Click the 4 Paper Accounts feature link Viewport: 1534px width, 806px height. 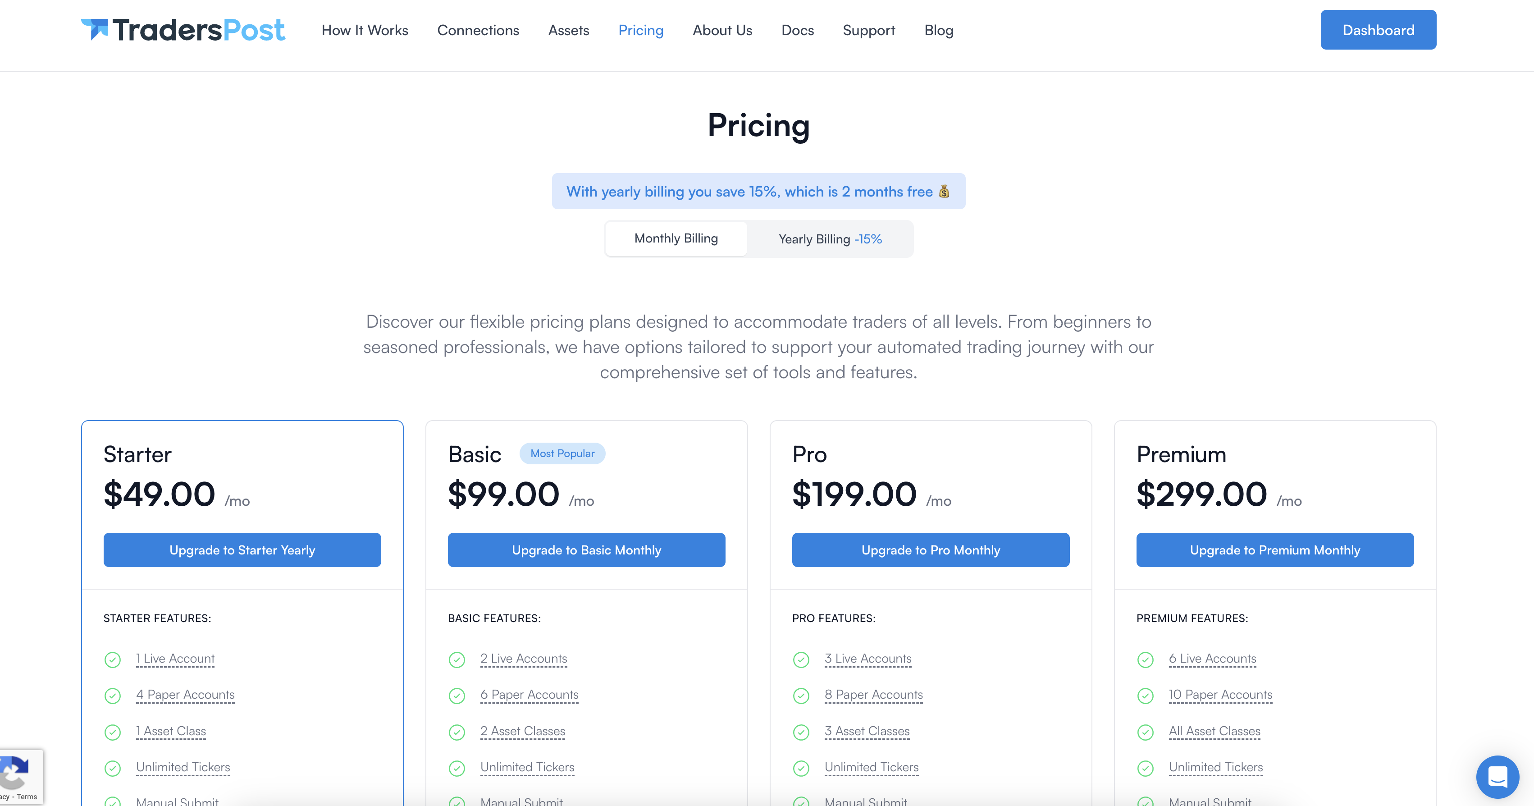[185, 695]
